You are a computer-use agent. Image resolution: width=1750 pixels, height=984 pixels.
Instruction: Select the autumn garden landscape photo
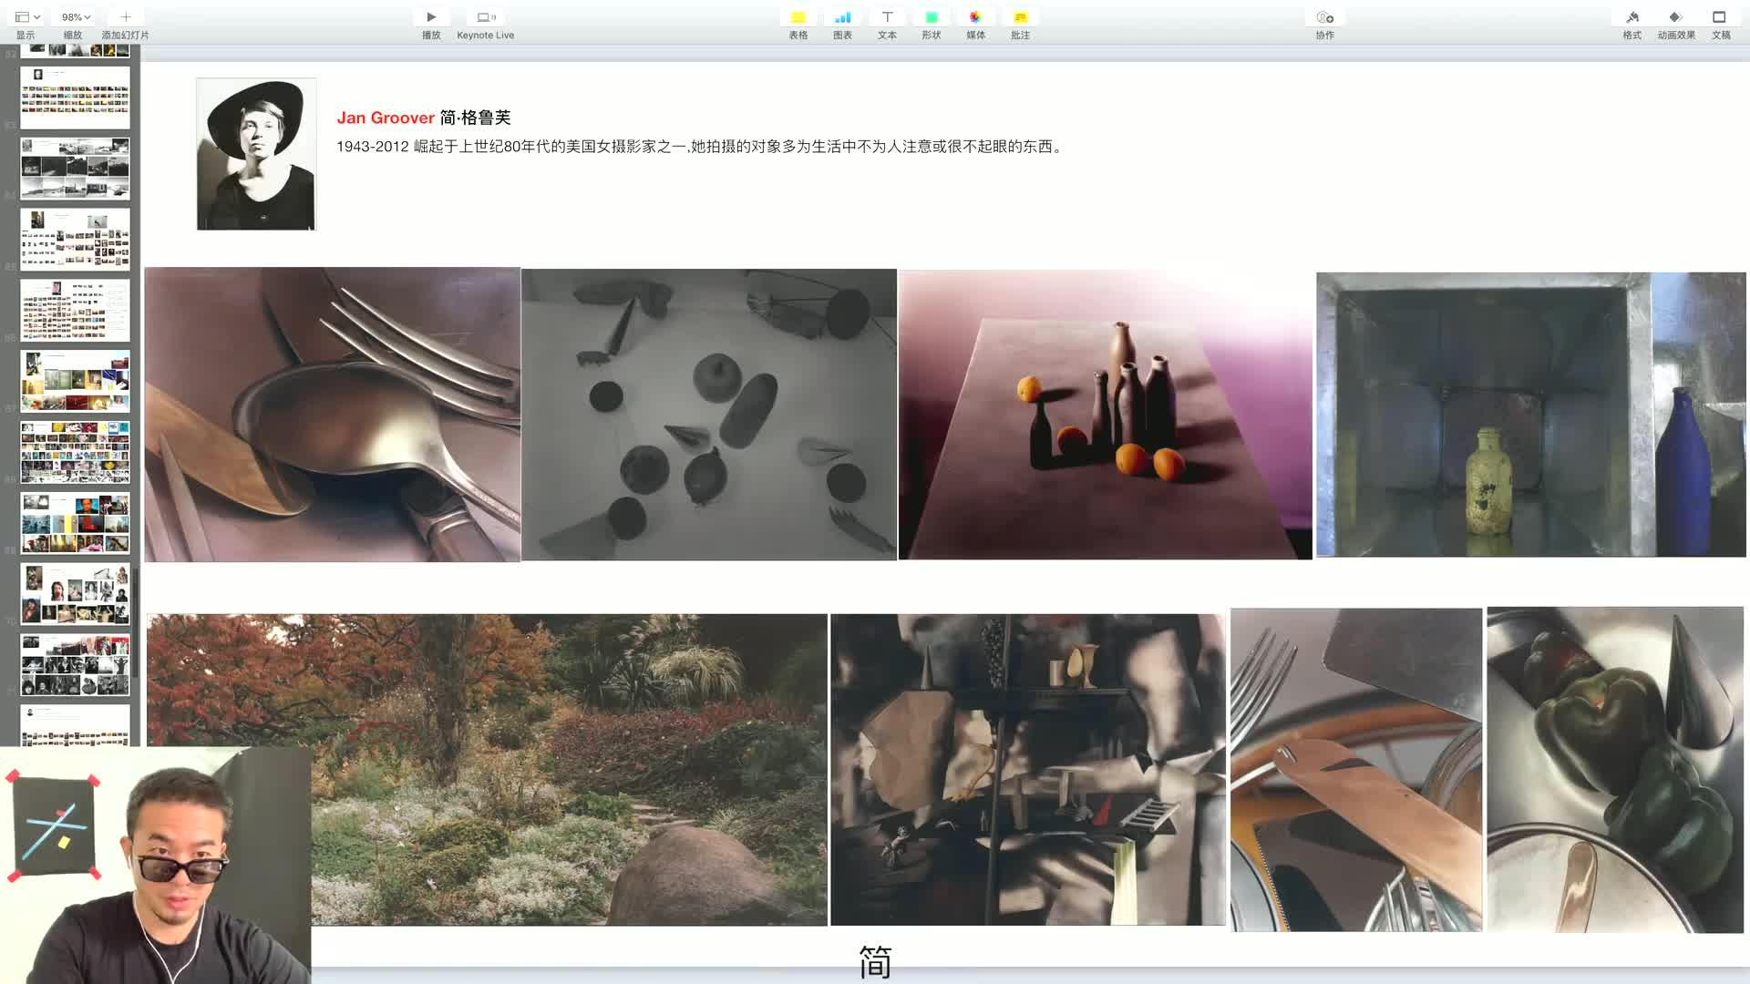pyautogui.click(x=487, y=770)
